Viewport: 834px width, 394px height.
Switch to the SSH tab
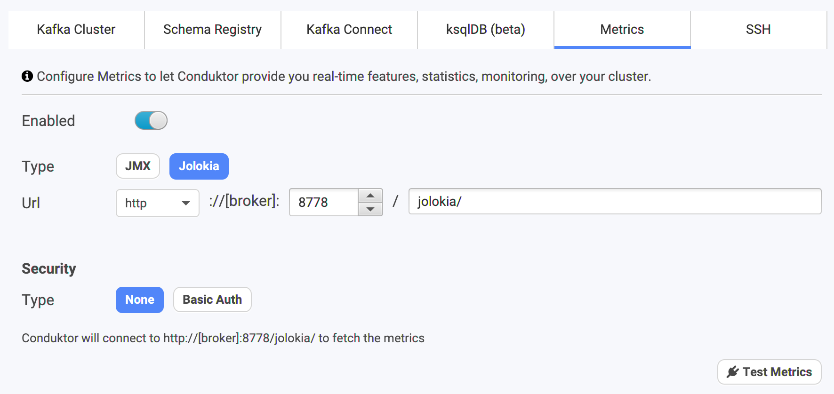pos(758,30)
